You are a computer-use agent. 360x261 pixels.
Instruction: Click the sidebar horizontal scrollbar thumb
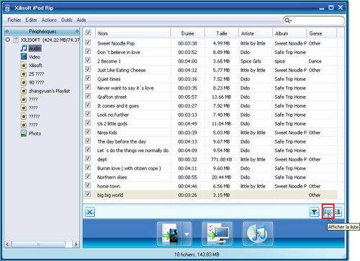click(38, 244)
